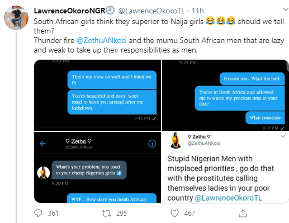The height and width of the screenshot is (223, 289).
Task: Click the clock badge beside LawrenceOkoroNGR
Action: pyautogui.click(x=110, y=11)
